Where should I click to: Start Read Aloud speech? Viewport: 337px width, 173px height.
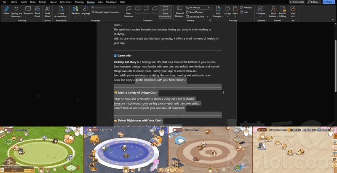click(x=48, y=10)
